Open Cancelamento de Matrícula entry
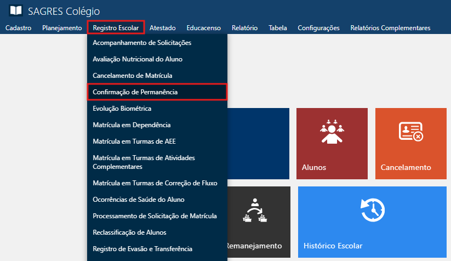 [x=133, y=75]
